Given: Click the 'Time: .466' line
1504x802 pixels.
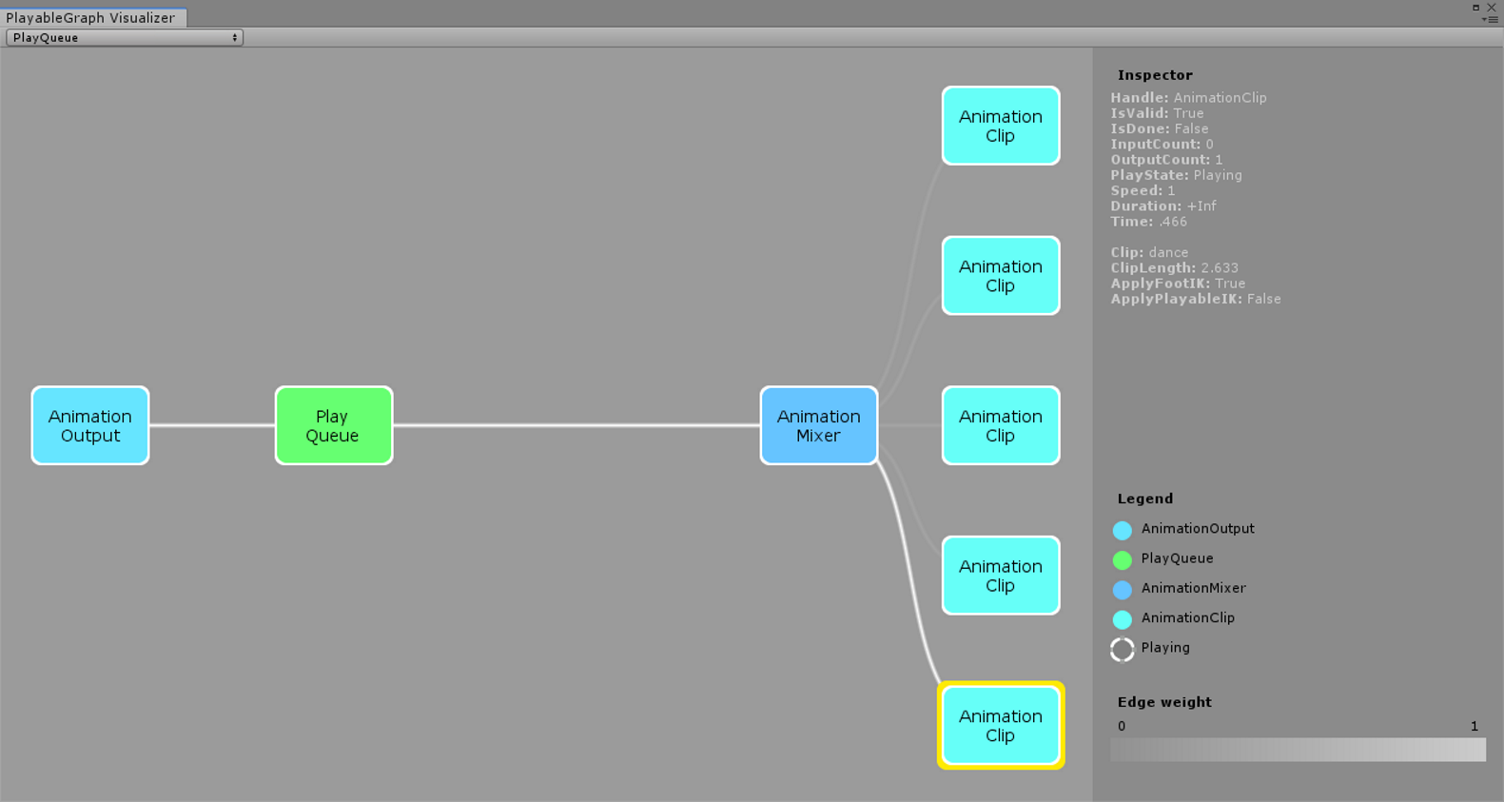Looking at the screenshot, I should 1148,222.
